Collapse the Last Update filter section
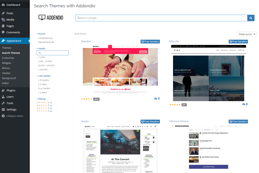Viewport: 259px width, 173px height. click(x=44, y=76)
